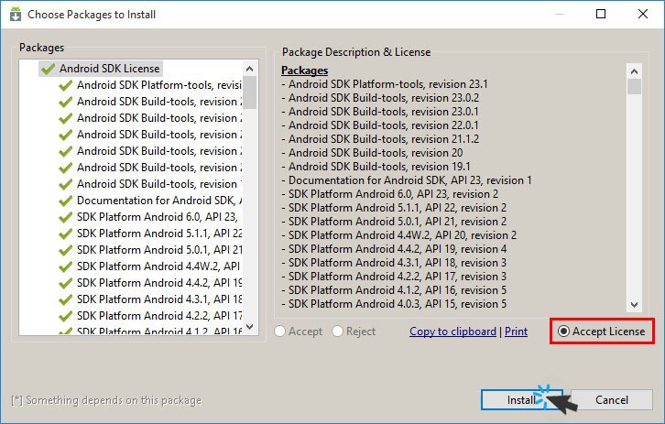The width and height of the screenshot is (665, 424).
Task: Select the Accept License radio button
Action: click(563, 332)
